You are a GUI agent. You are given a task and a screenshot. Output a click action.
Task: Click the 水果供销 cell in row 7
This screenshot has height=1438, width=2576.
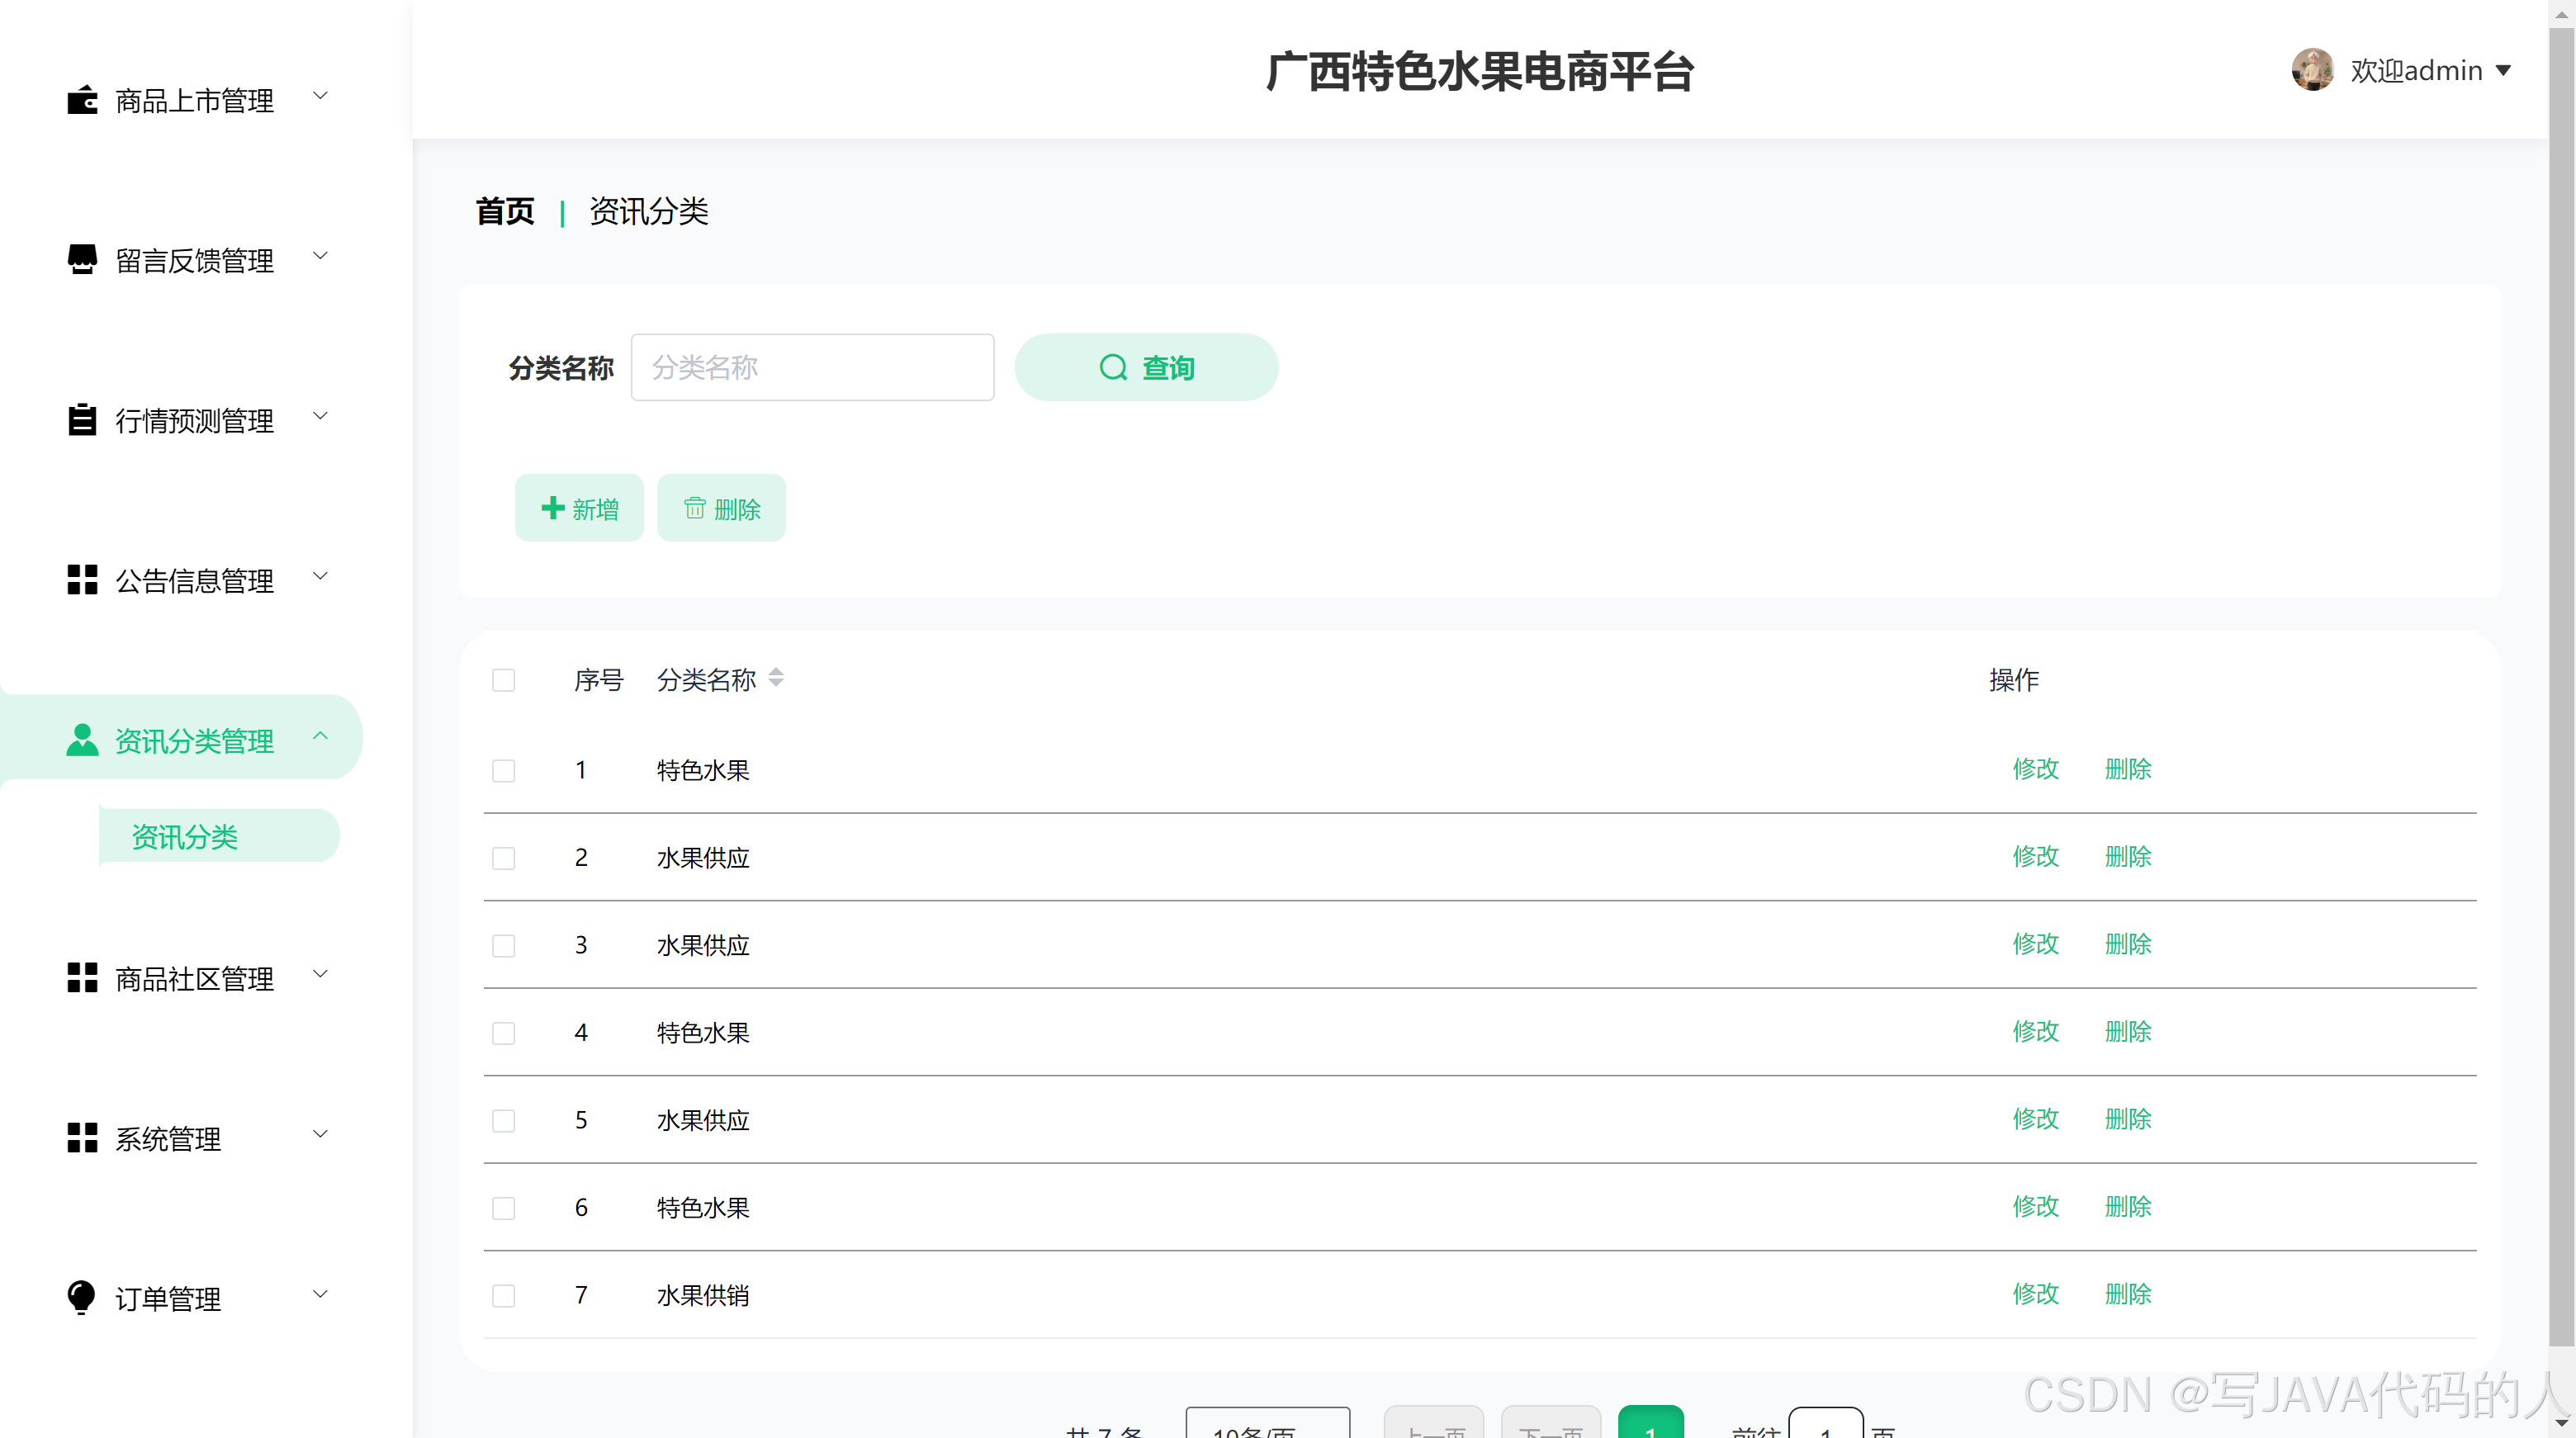[703, 1295]
